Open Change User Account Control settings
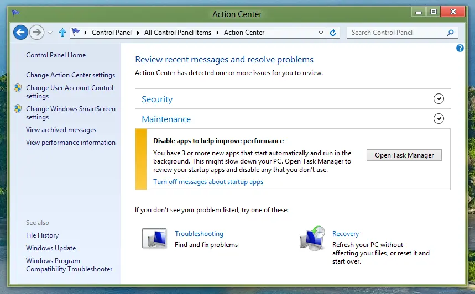The height and width of the screenshot is (294, 475). click(69, 92)
